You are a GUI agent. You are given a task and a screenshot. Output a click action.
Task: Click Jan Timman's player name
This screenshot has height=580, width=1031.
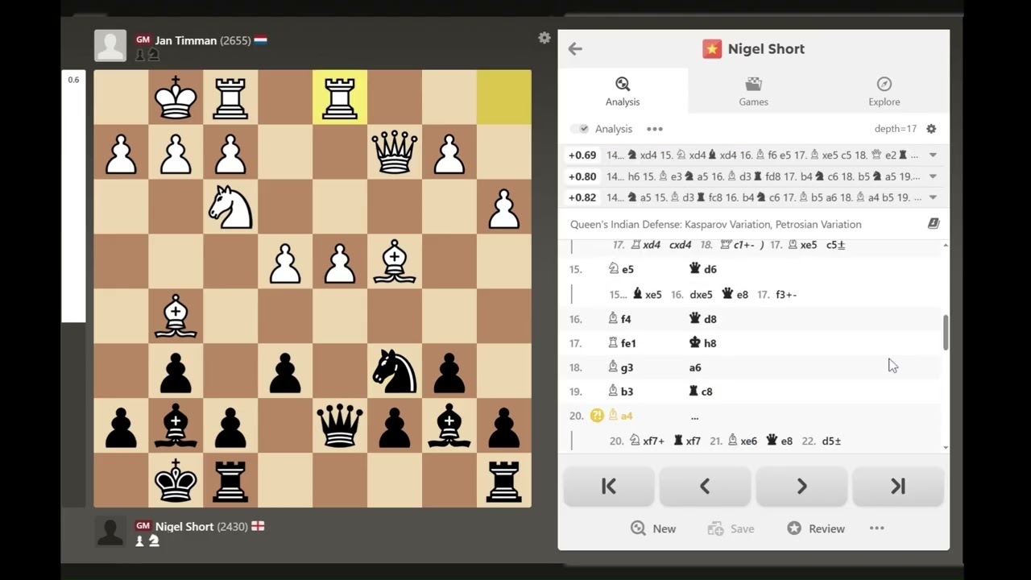pos(185,40)
